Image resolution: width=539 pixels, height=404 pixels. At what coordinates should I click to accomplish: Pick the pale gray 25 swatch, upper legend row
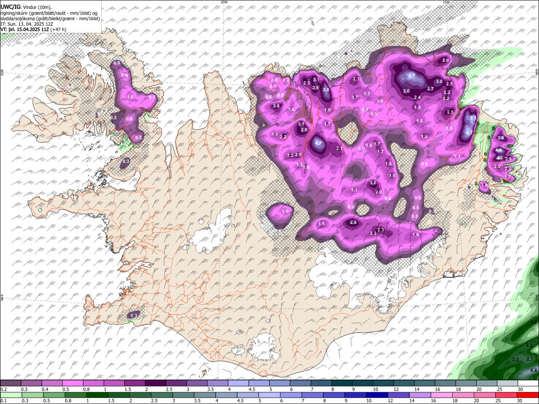pyautogui.click(x=507, y=383)
